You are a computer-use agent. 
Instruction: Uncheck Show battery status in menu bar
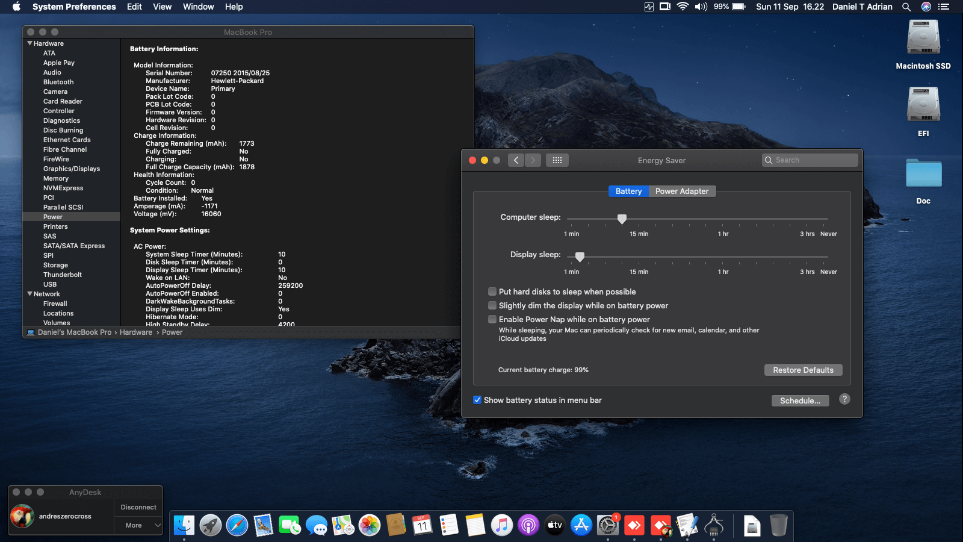click(x=477, y=400)
